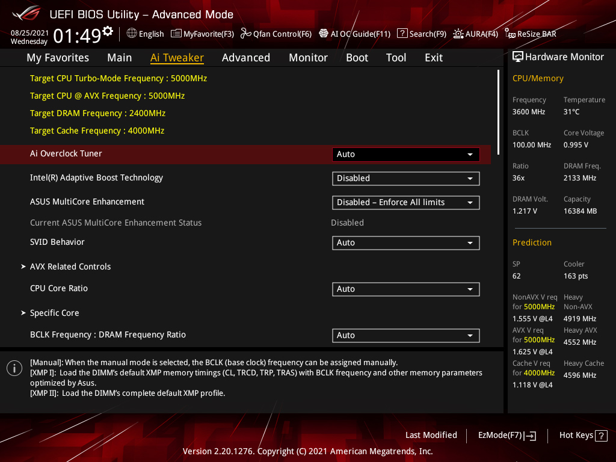Click the settings list scrollbar

(498, 112)
